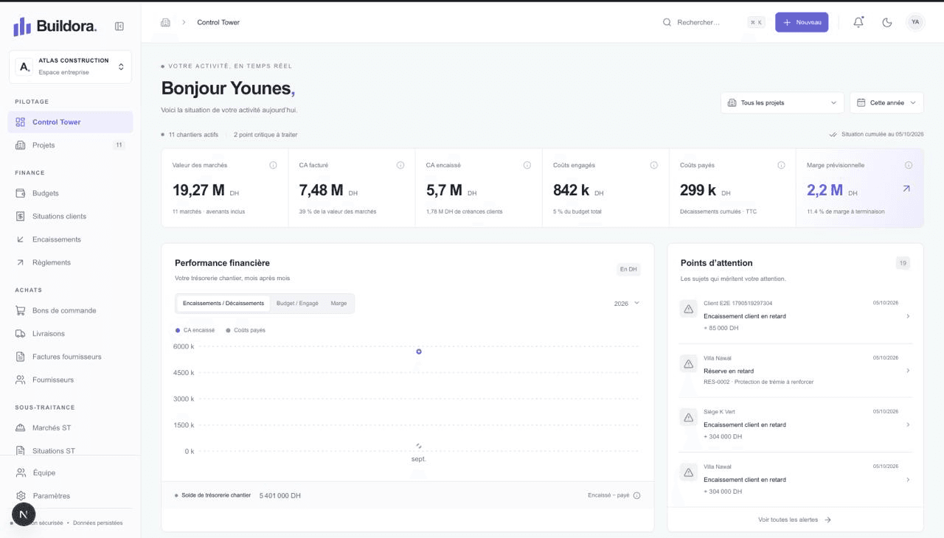Collapse the sidebar with panel icon
944x538 pixels.
tap(119, 27)
